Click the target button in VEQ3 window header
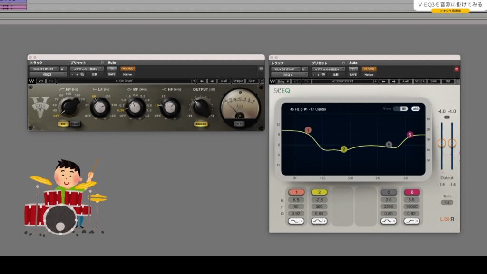Screen dimensions: 487x274 pyautogui.click(x=261, y=68)
